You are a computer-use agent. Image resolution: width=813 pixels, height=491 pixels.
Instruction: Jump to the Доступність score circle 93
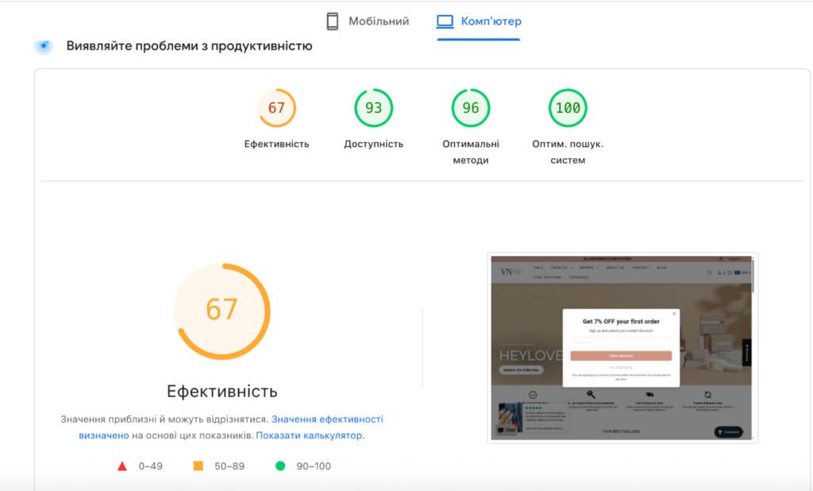point(373,108)
